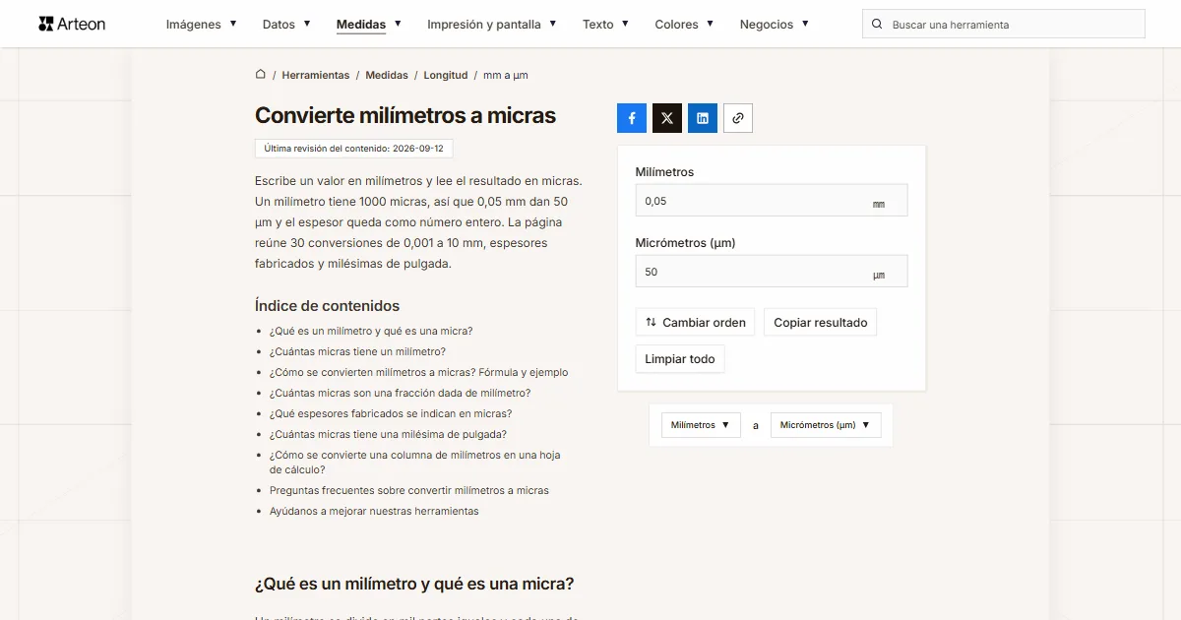1181x620 pixels.
Task: Click the 'Índice de contenidos' heading
Action: click(328, 305)
